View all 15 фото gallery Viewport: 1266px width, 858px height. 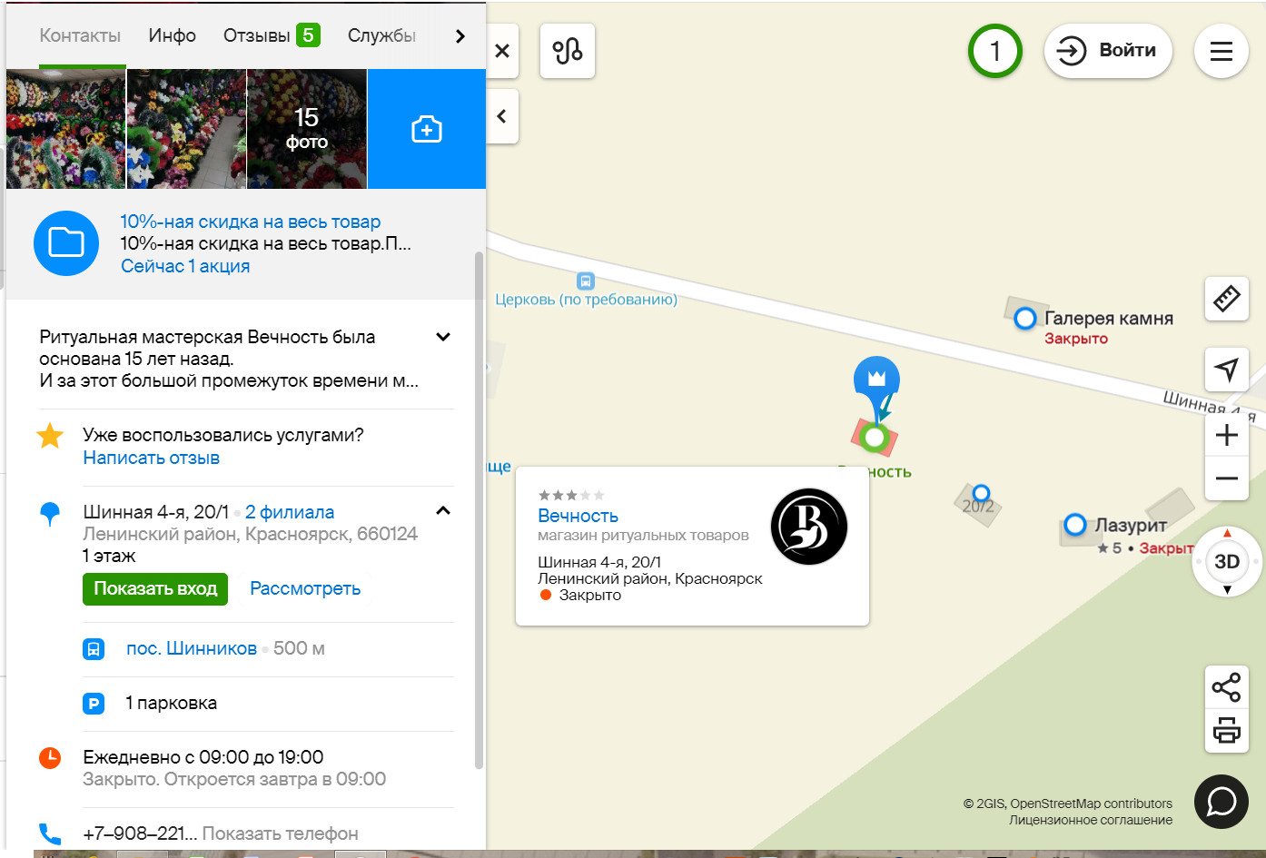pyautogui.click(x=307, y=129)
